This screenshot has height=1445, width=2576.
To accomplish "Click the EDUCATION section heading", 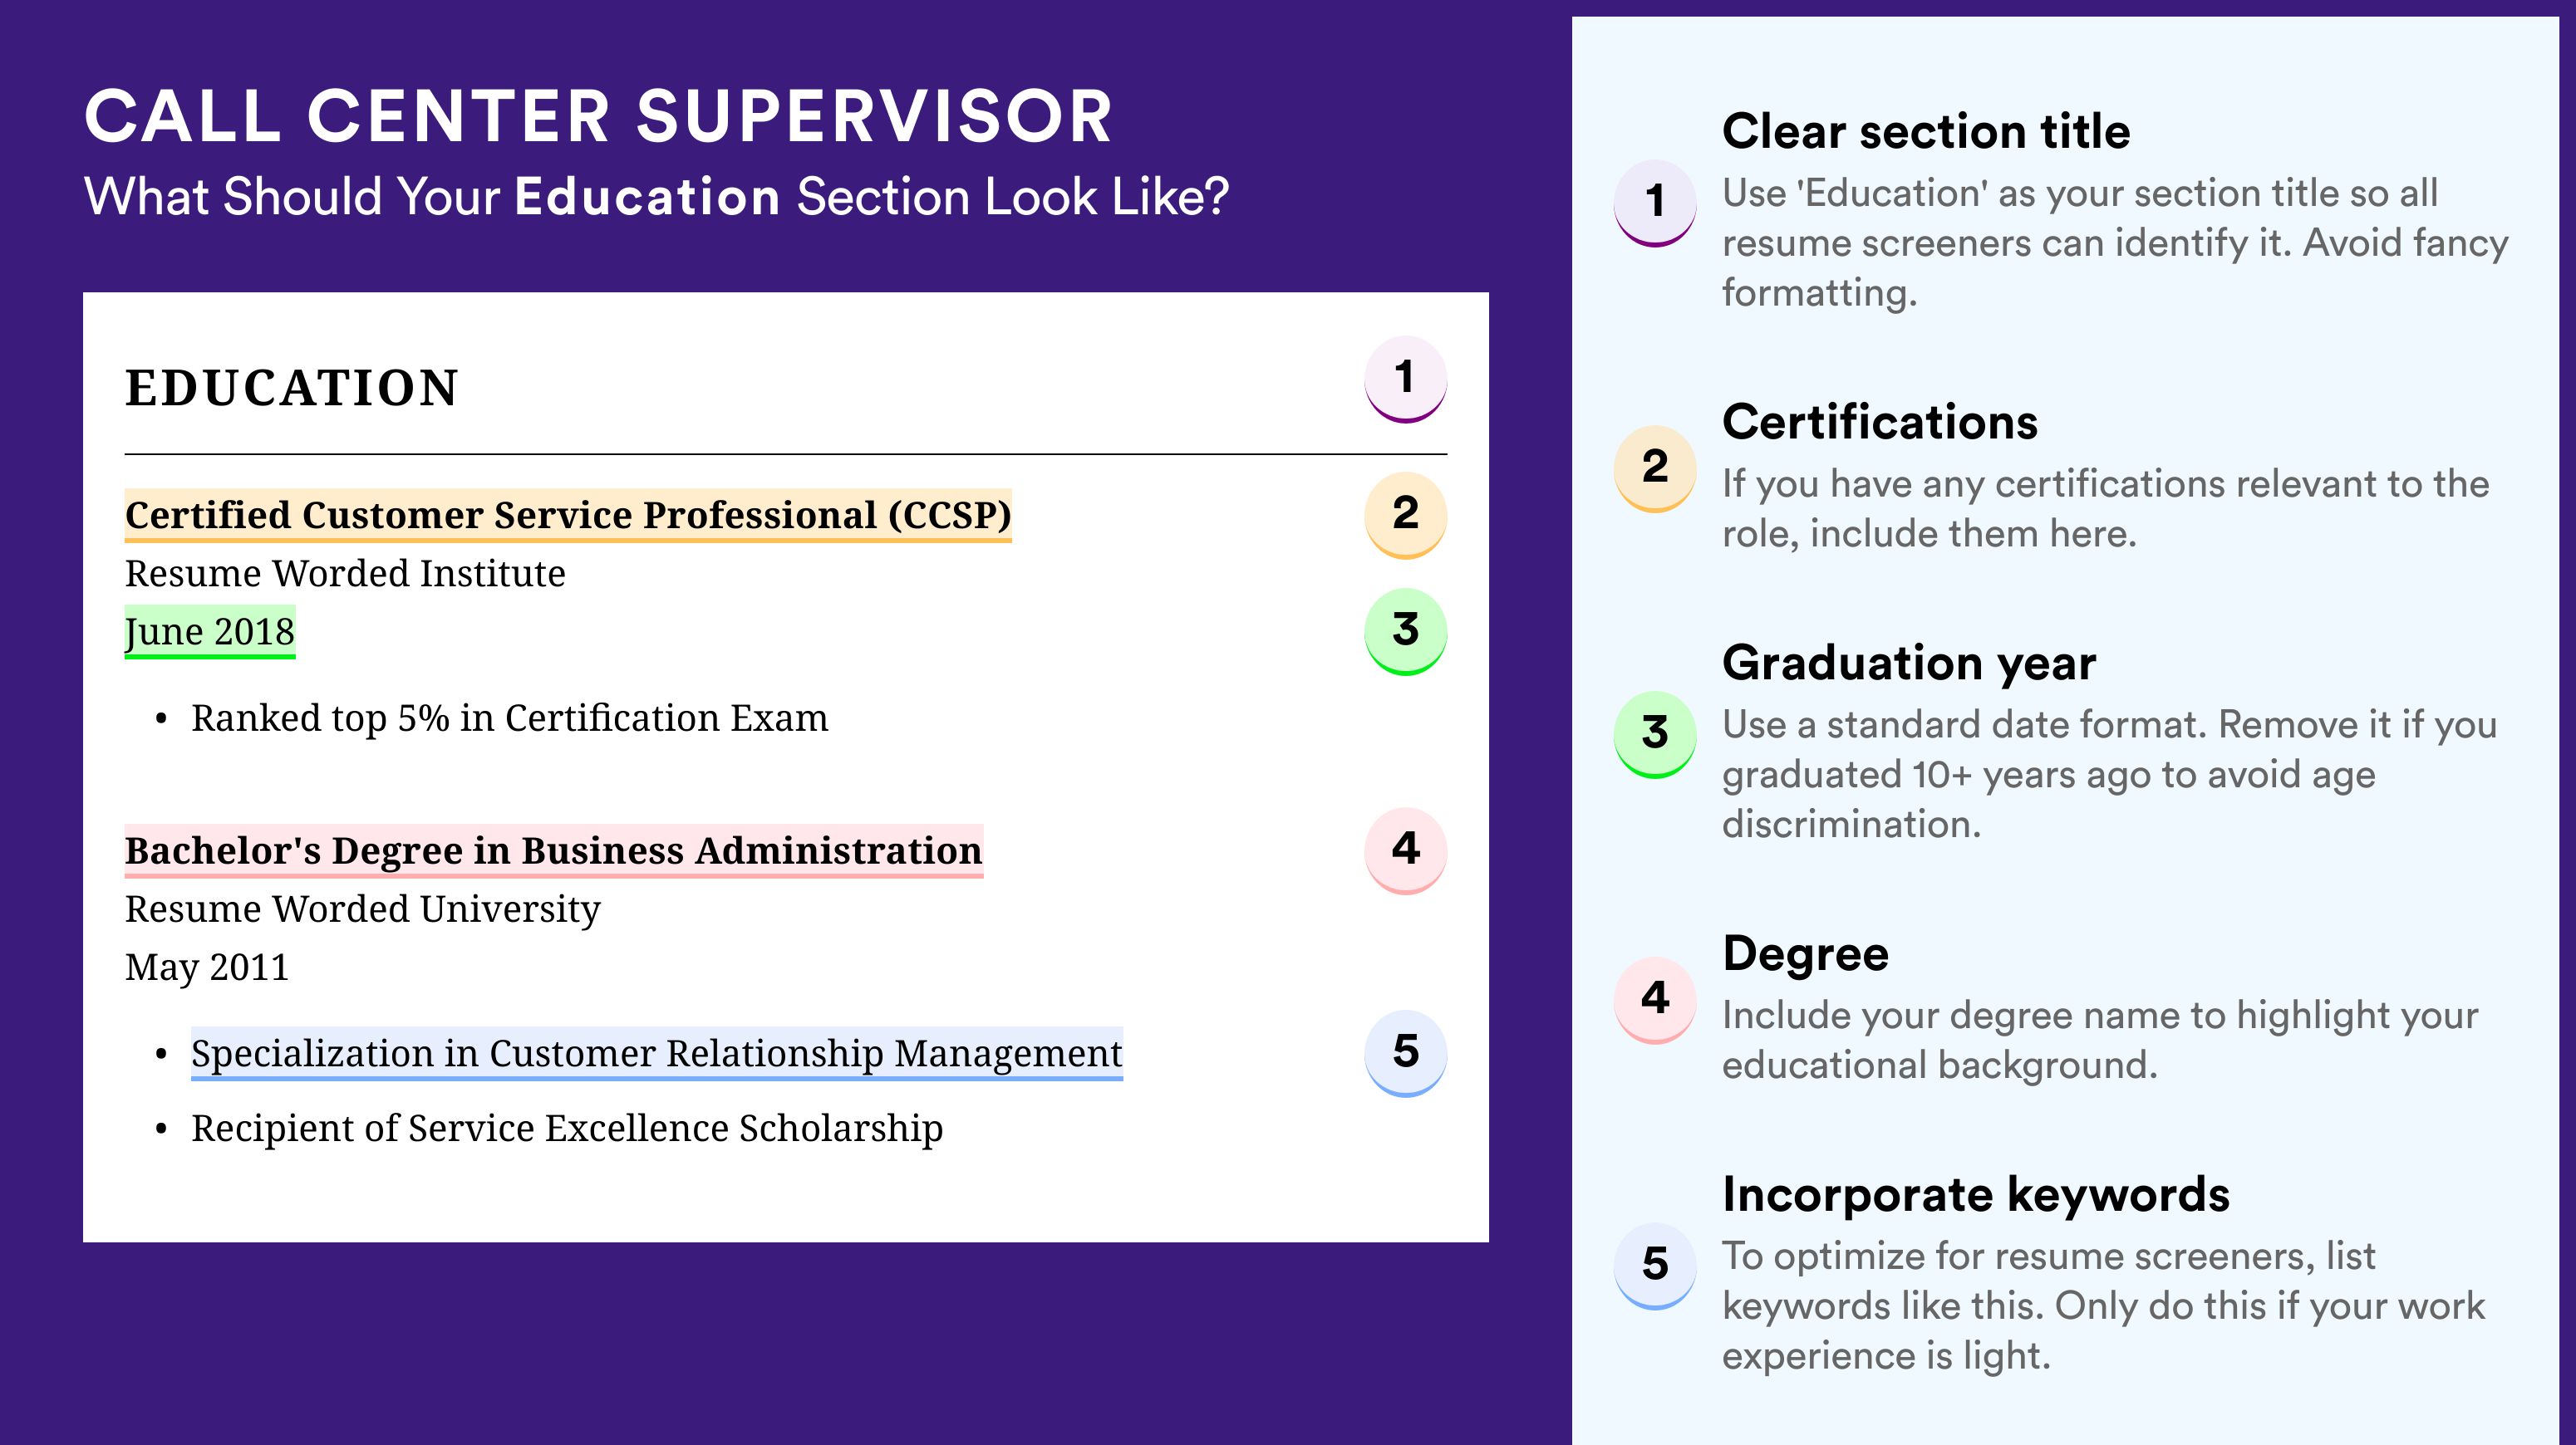I will tap(292, 388).
